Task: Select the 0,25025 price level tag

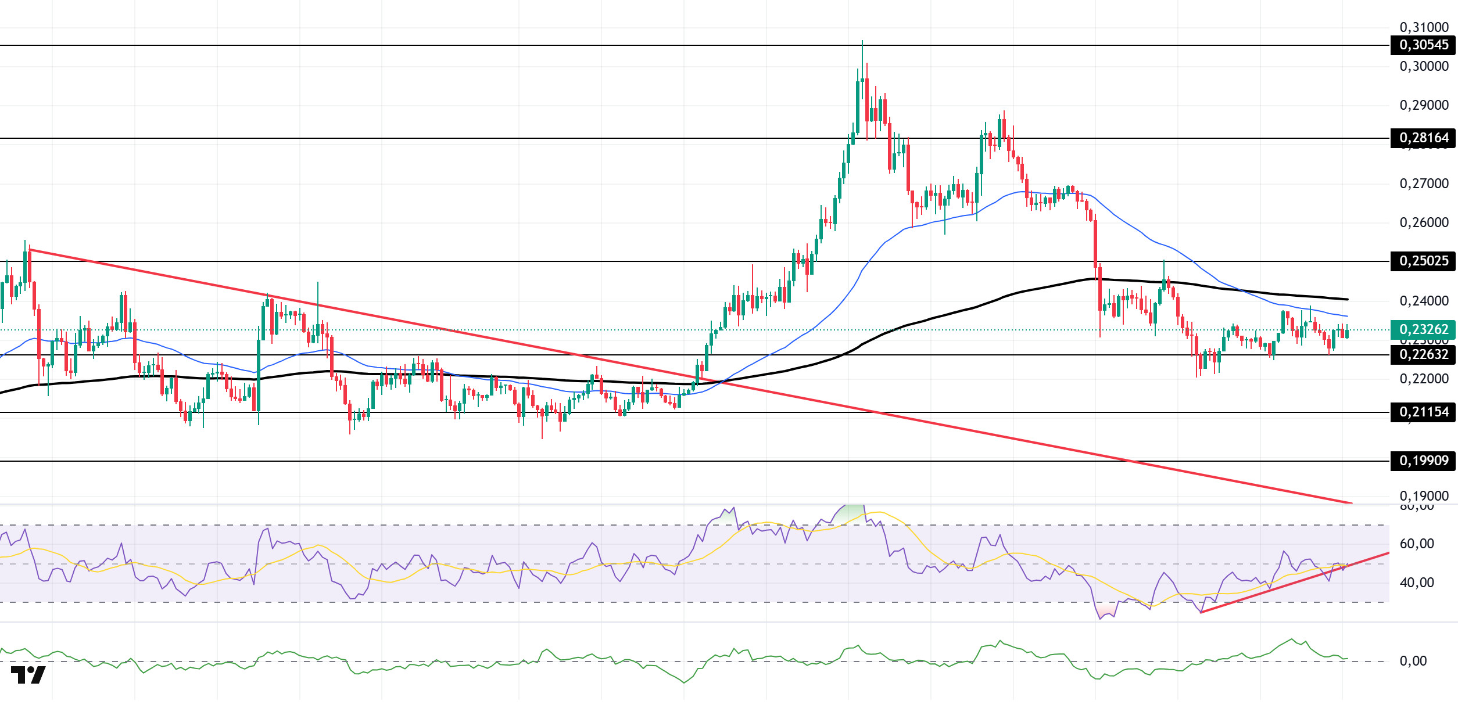Action: [x=1423, y=261]
